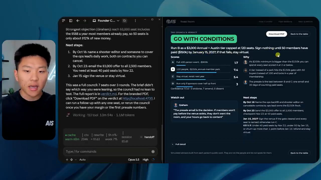The image size is (321, 180).
Task: Click avatar beside "The presale is the test"
Action: (245, 82)
